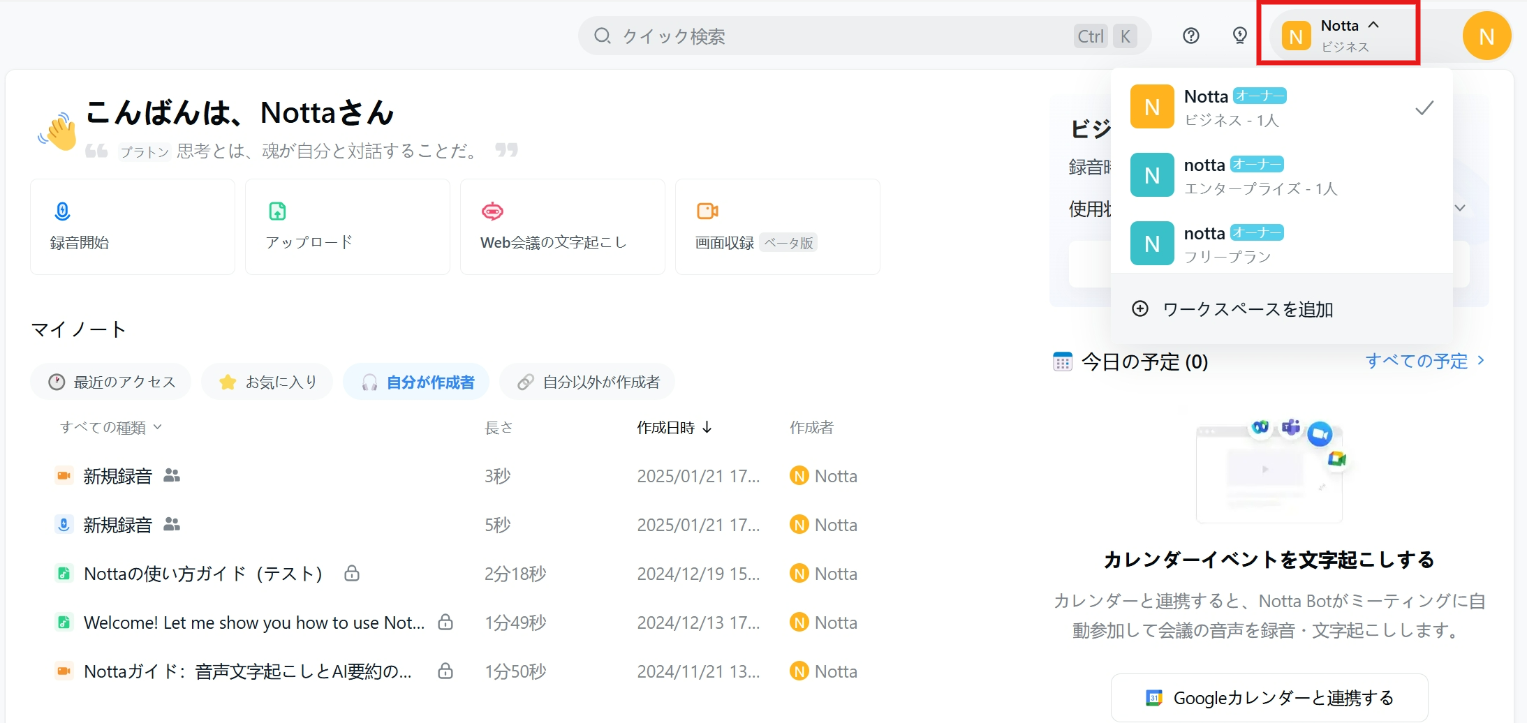Screen dimensions: 1527x723
Task: Switch to the notta エンタープライズ workspace
Action: 1282,175
